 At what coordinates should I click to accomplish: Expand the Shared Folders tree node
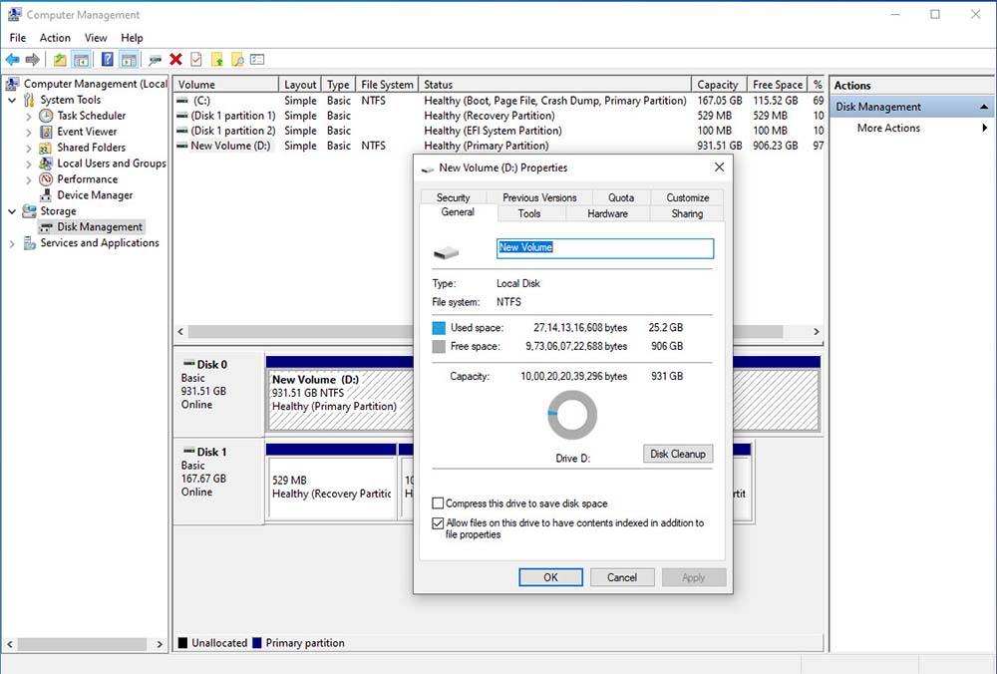[29, 148]
